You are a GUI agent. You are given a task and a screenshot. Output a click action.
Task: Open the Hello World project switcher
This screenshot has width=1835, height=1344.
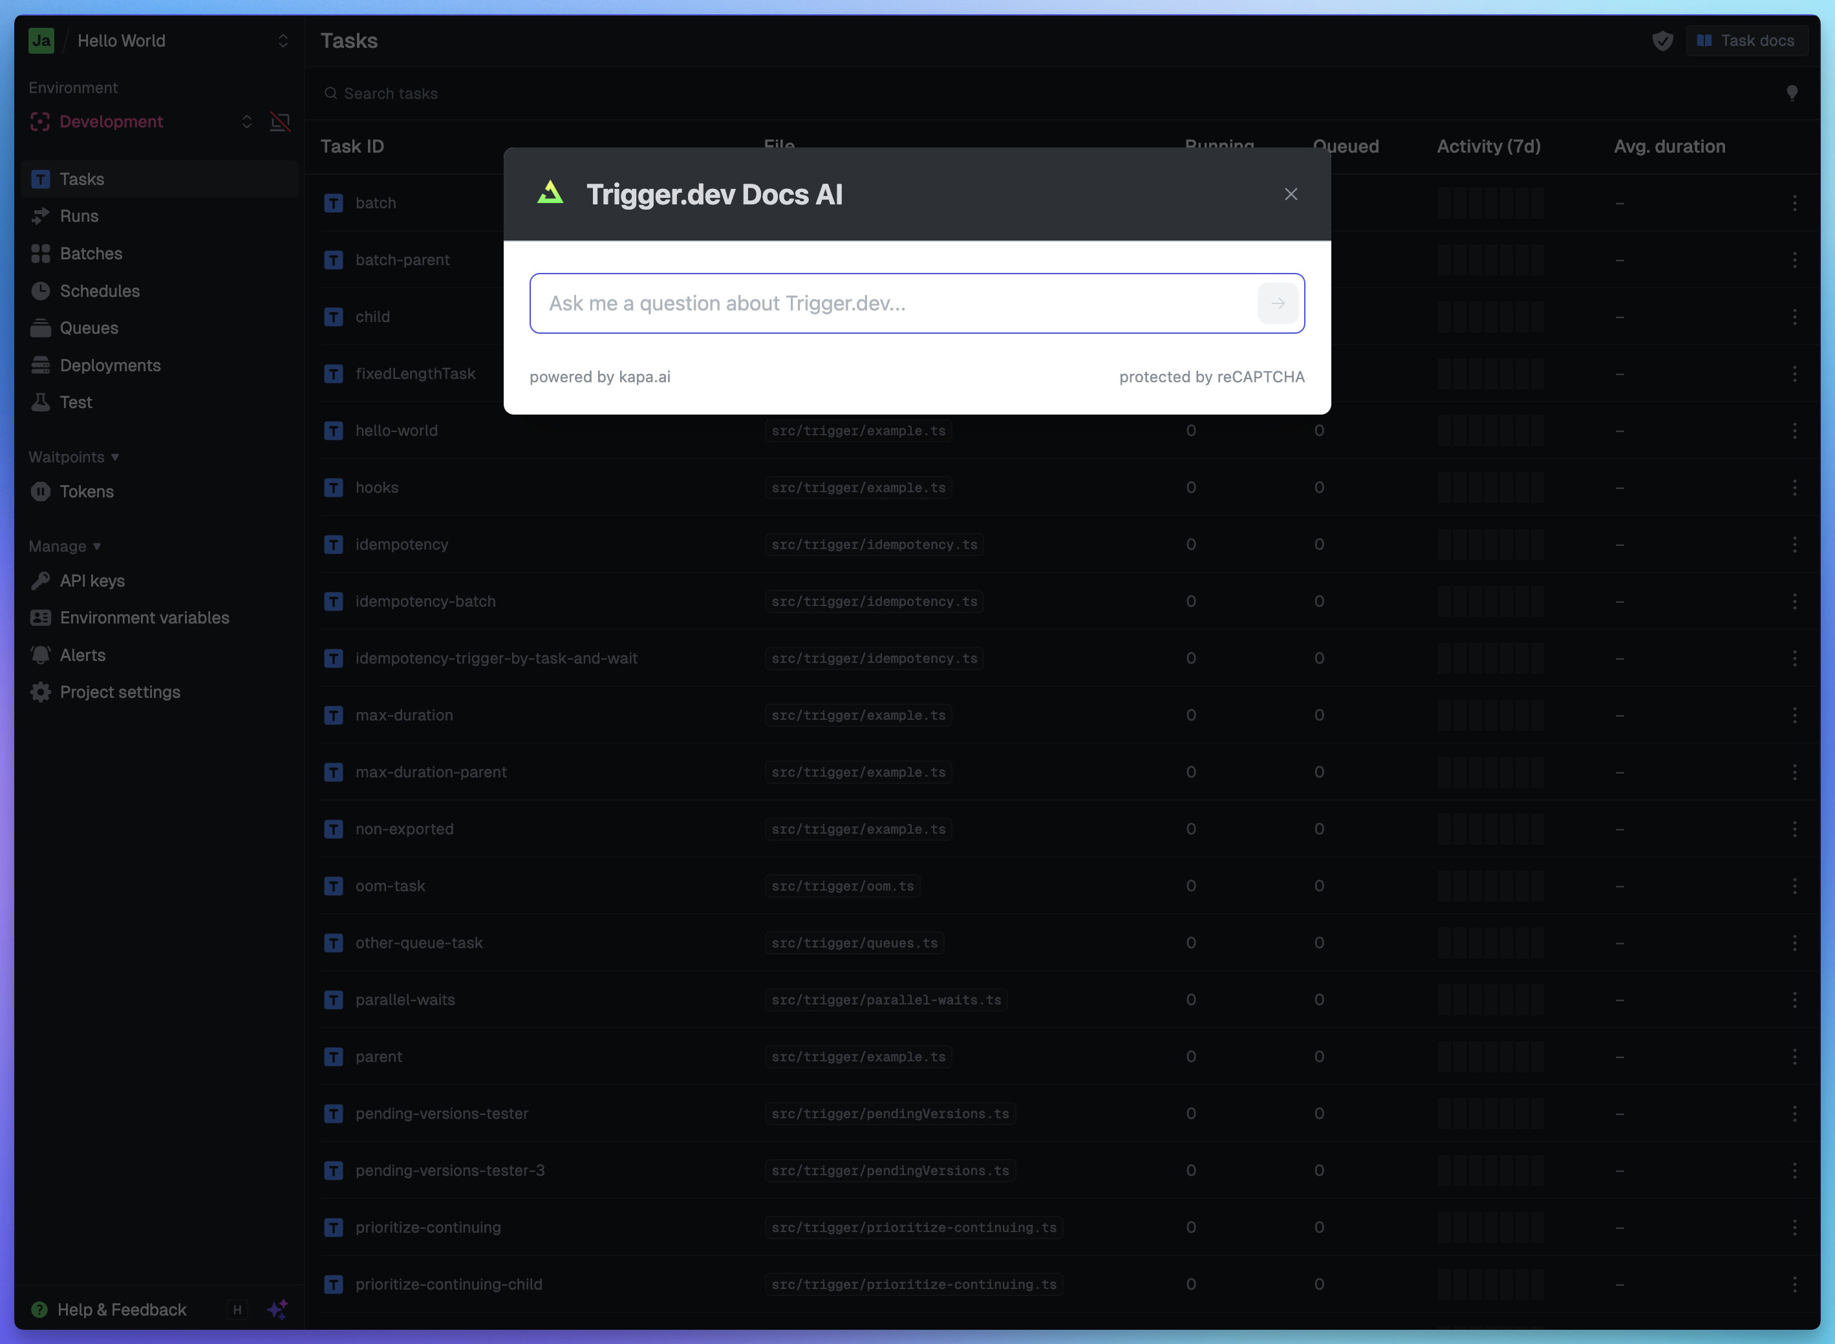pyautogui.click(x=182, y=41)
